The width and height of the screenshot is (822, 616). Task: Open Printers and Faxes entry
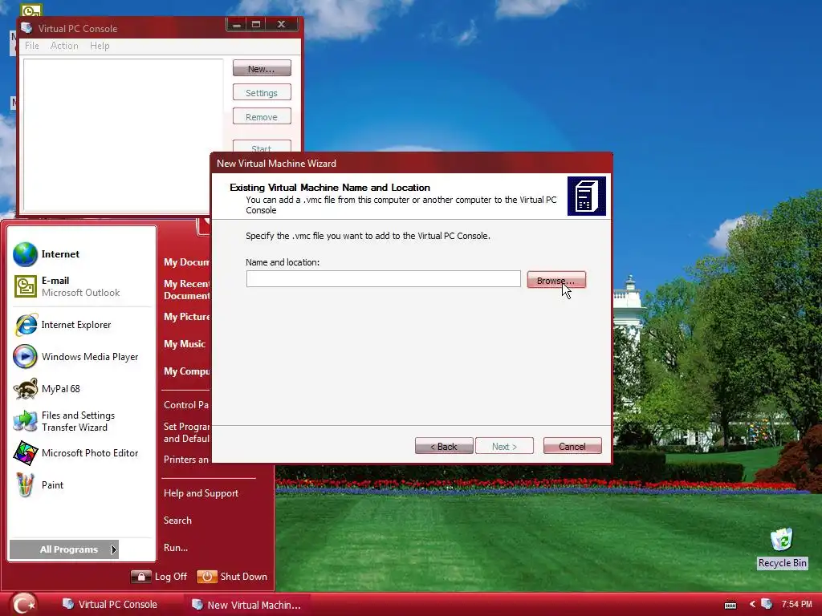pos(186,460)
